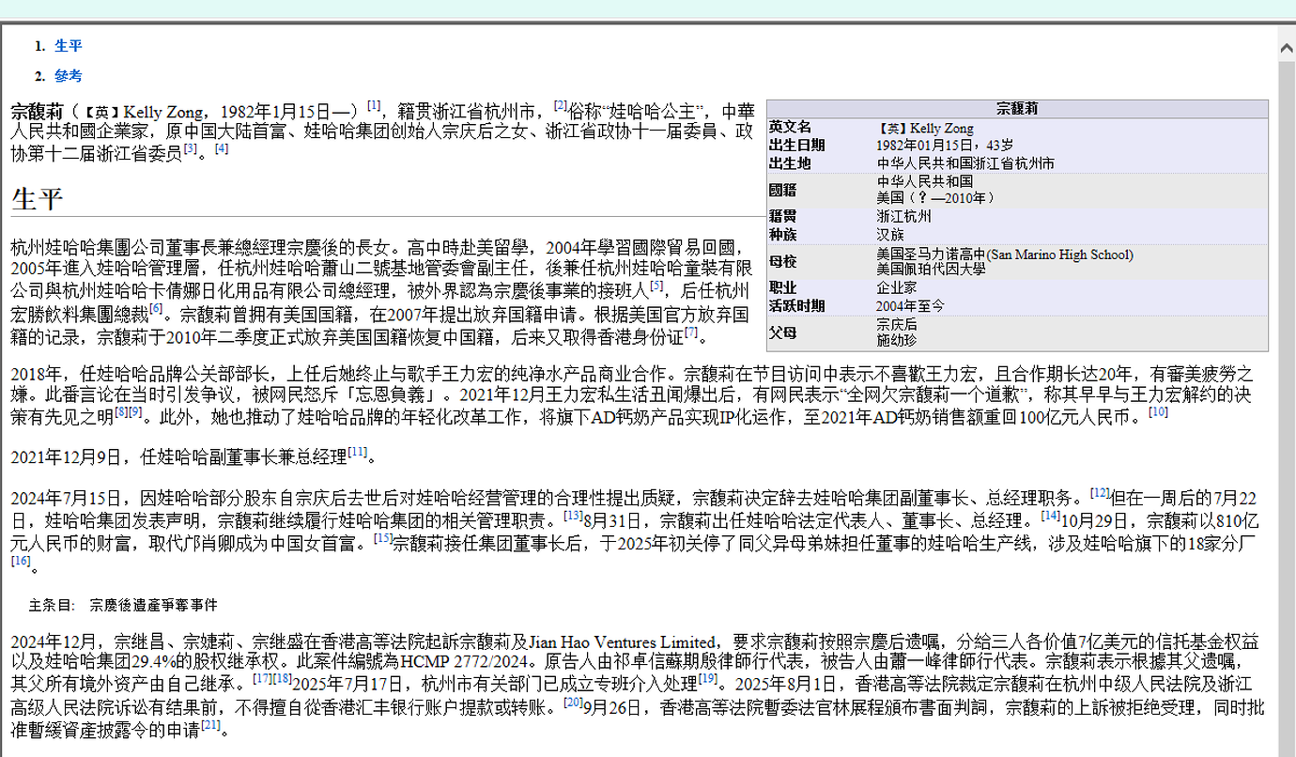This screenshot has width=1296, height=757.
Task: Open the 參考 table of contents link
Action: point(68,75)
